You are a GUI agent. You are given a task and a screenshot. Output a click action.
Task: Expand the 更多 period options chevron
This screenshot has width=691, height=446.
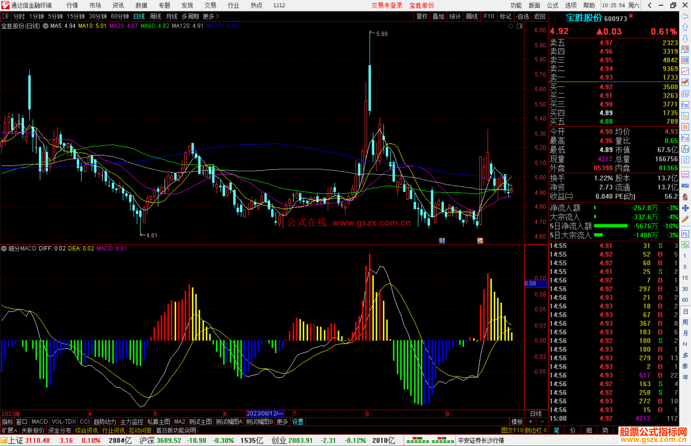218,16
